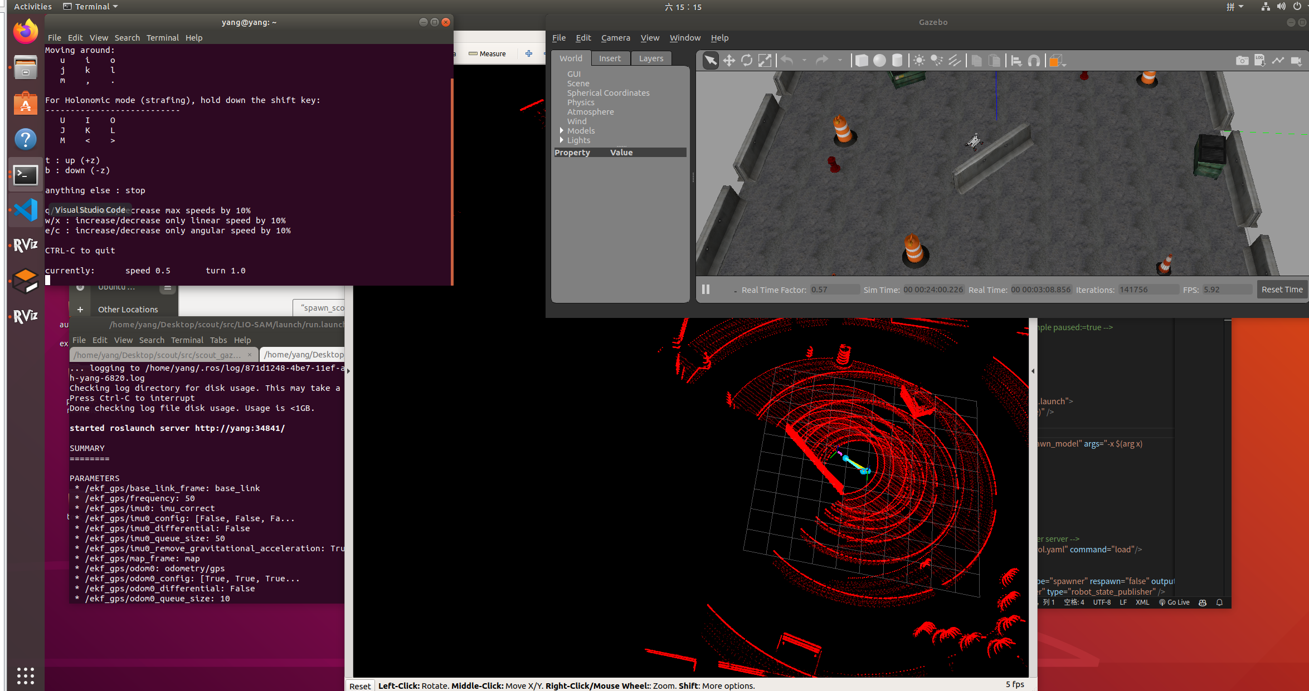The width and height of the screenshot is (1309, 691).
Task: Click Go Live in VS Code status bar
Action: (x=1174, y=602)
